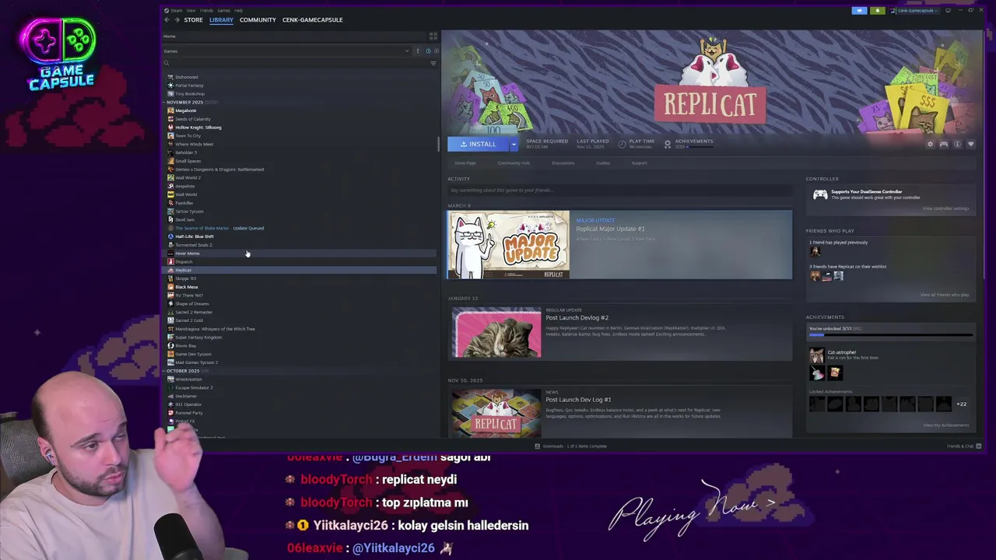996x560 pixels.
Task: Click the achievements progress bar in sidebar
Action: (x=891, y=335)
